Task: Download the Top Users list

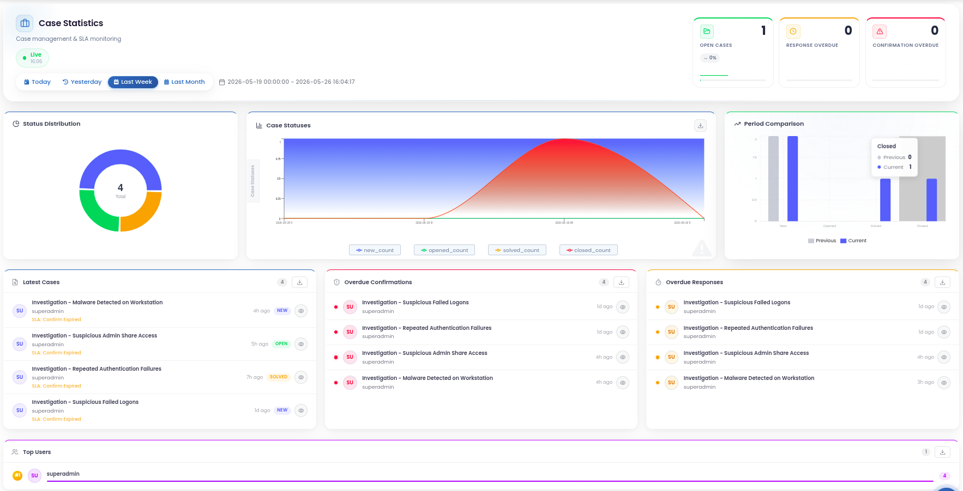Action: [x=942, y=452]
